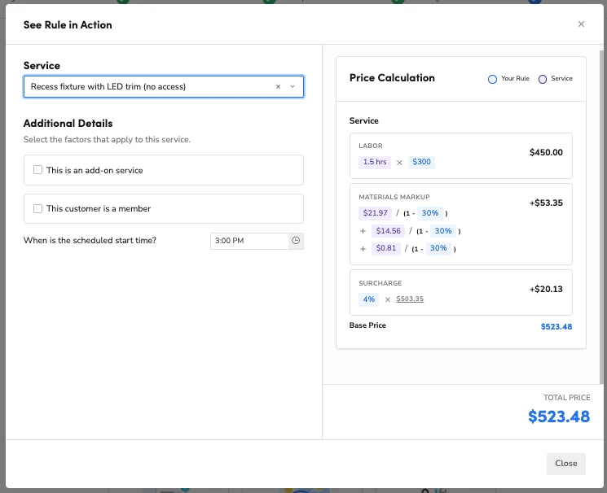Click the right panel vertical scrollbar
607x493 pixels.
(601, 216)
